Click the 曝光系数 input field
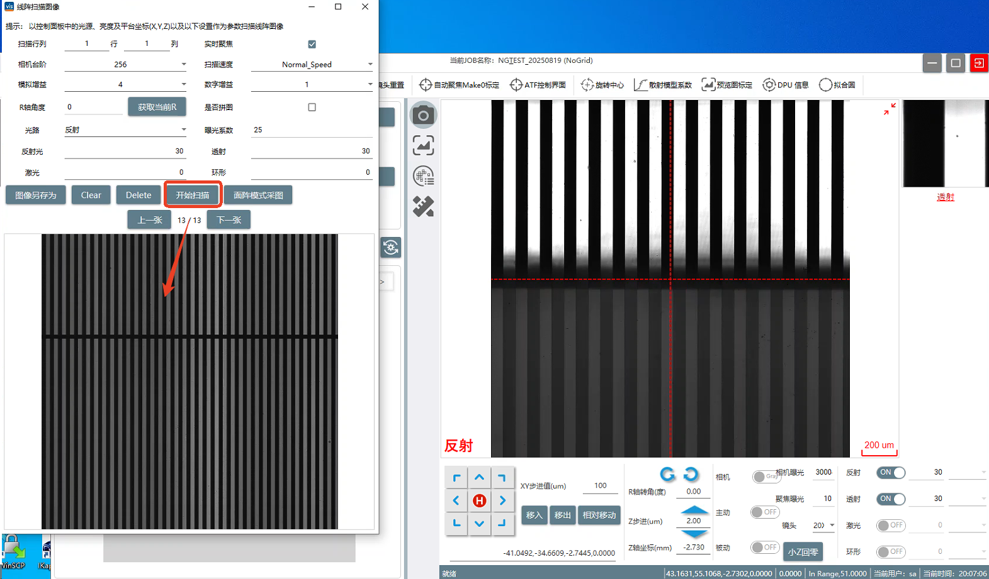 311,130
